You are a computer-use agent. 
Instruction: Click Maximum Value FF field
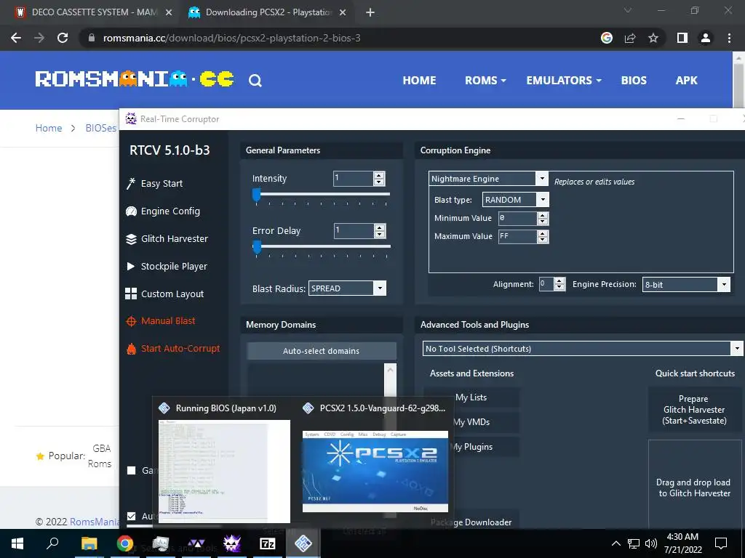[x=517, y=236]
